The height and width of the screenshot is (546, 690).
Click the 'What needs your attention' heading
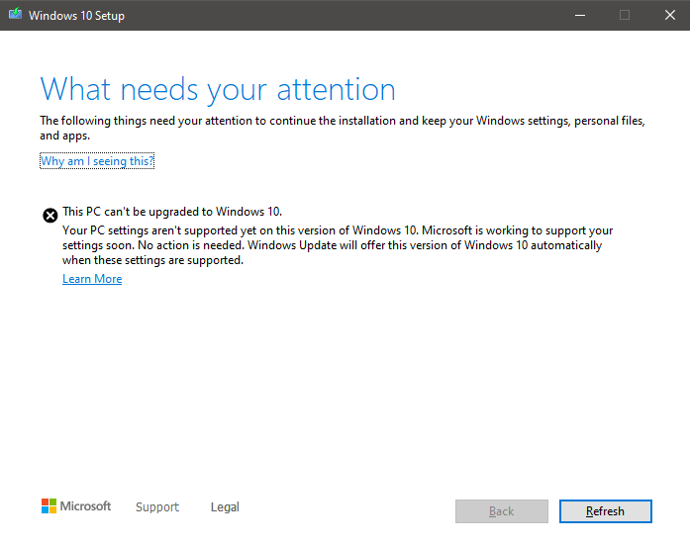click(x=218, y=90)
